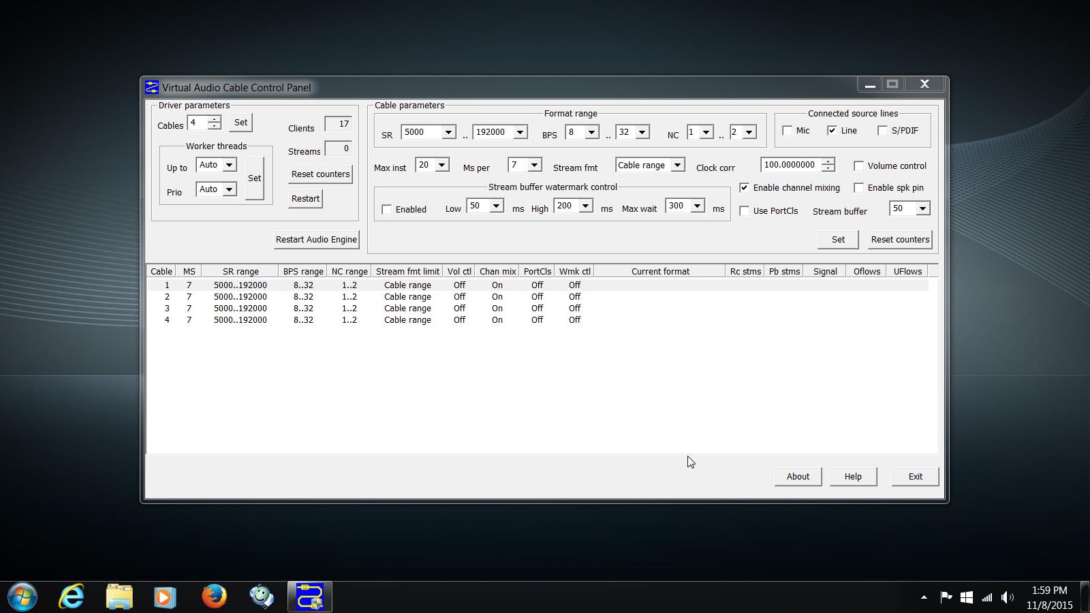Open the taskbar icon next to Firefox
Image resolution: width=1090 pixels, height=613 pixels.
(262, 597)
